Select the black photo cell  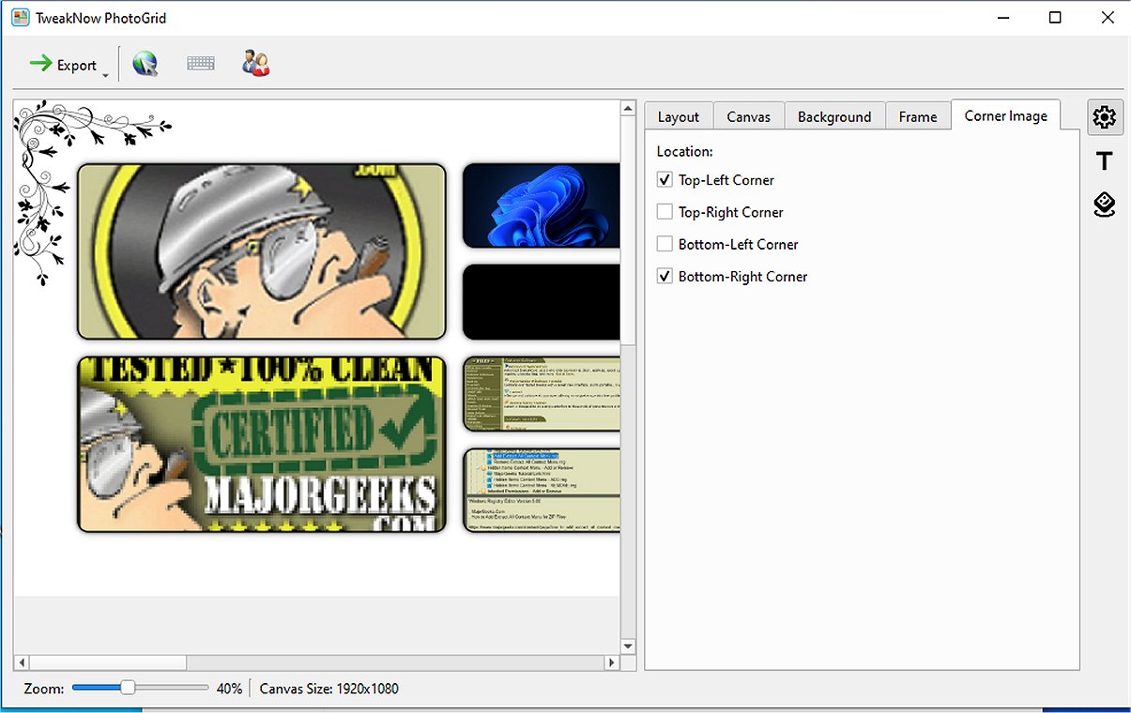pyautogui.click(x=542, y=302)
